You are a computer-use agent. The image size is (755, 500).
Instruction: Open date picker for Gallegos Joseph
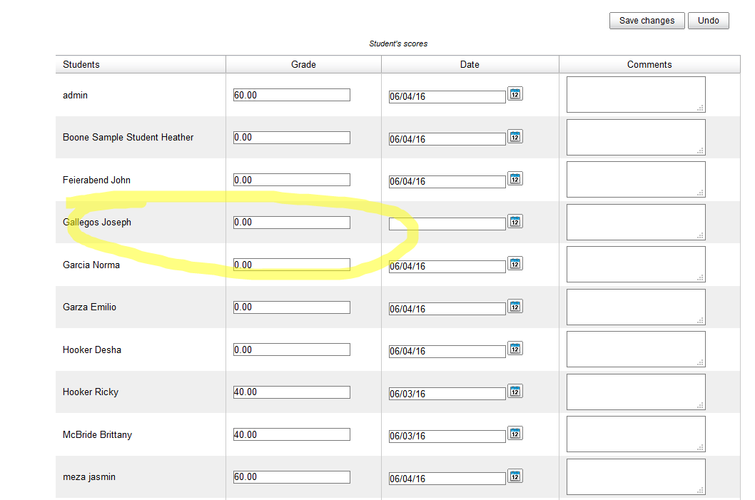click(x=515, y=221)
